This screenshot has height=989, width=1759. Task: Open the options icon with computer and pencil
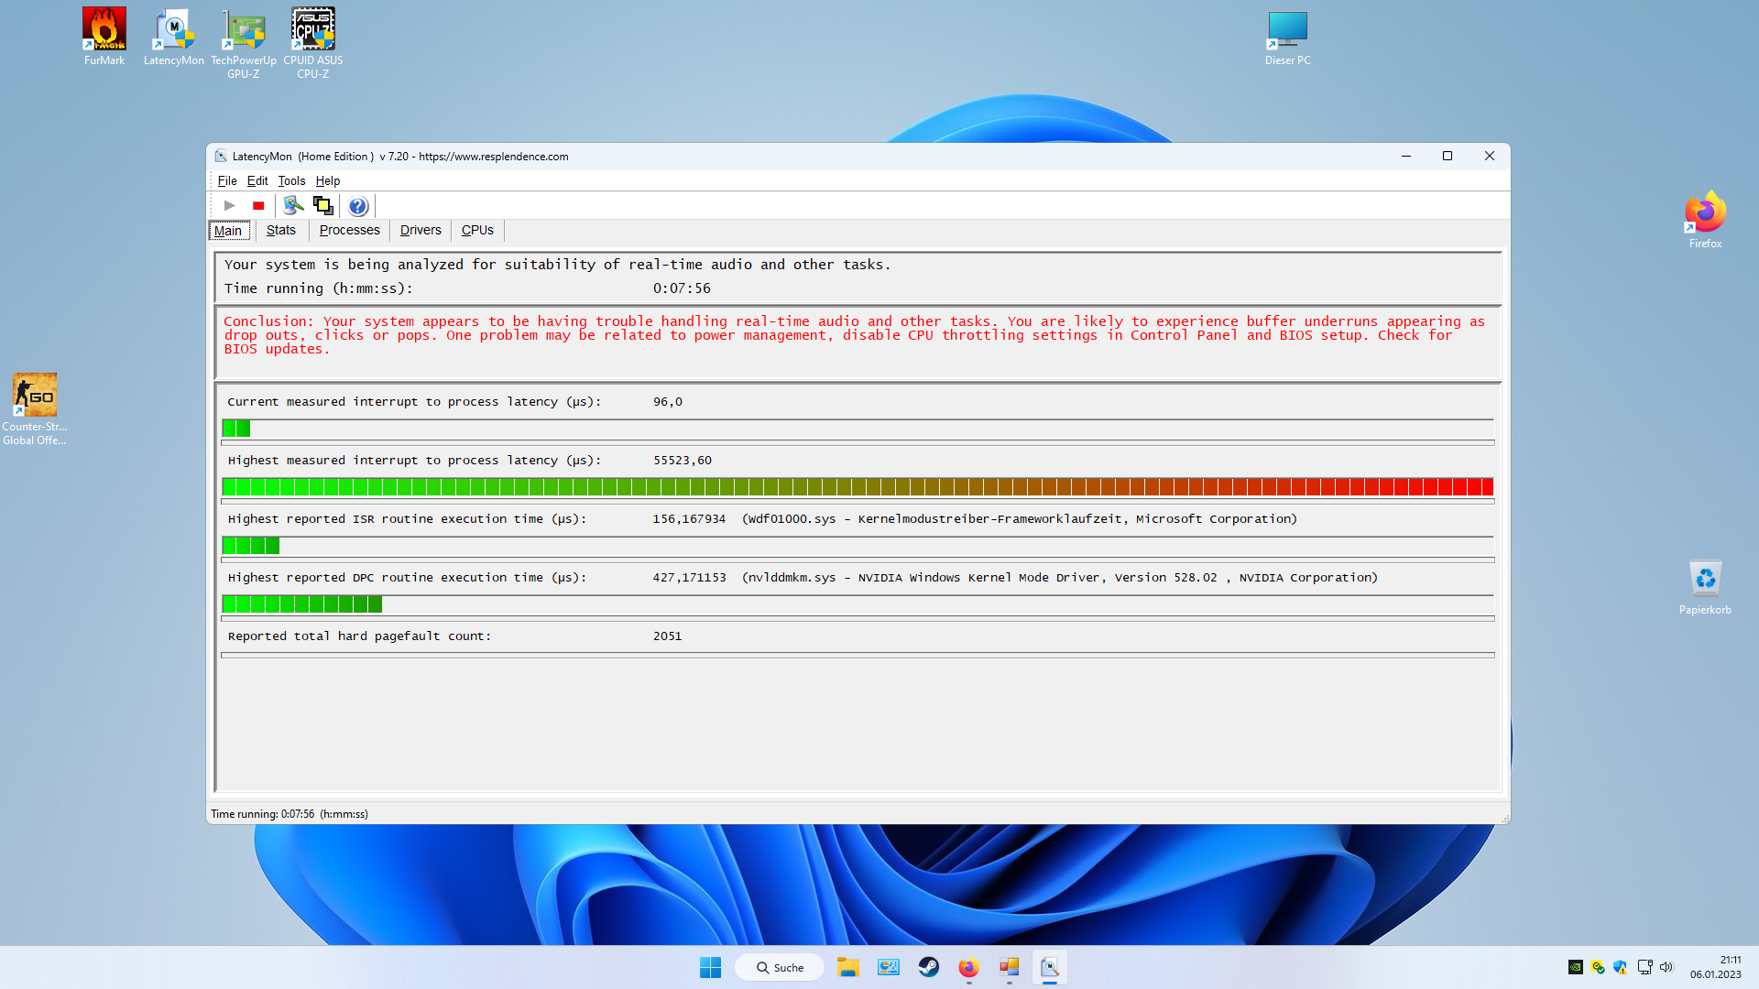[x=293, y=205]
